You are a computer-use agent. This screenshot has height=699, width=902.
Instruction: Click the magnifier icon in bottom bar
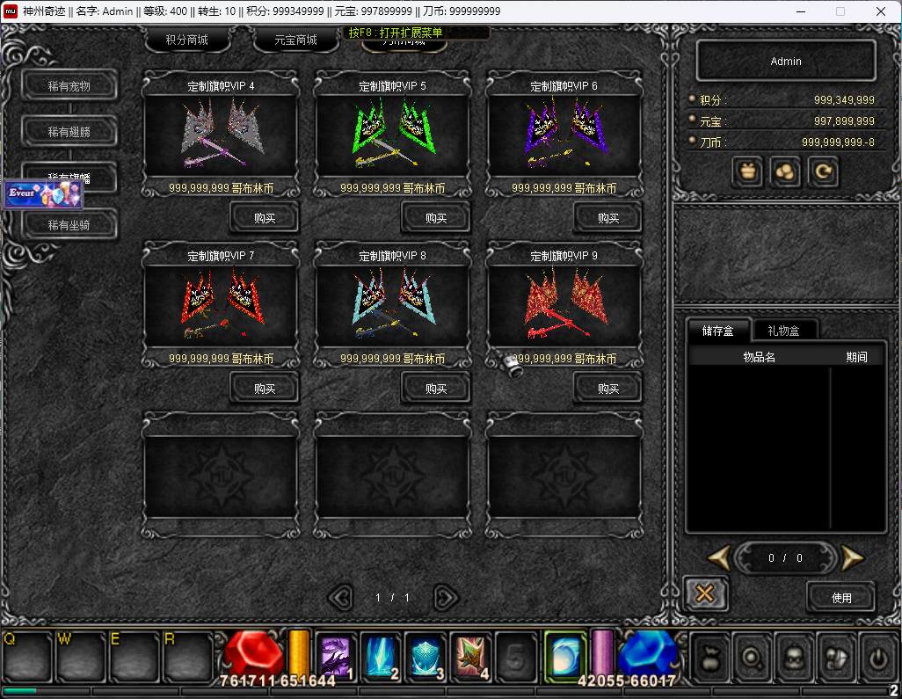(753, 656)
